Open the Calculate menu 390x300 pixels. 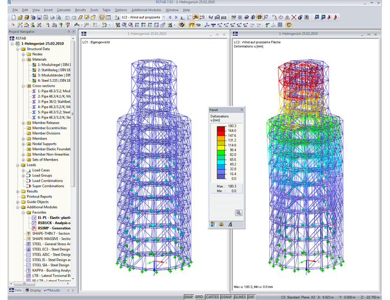[x=64, y=10]
